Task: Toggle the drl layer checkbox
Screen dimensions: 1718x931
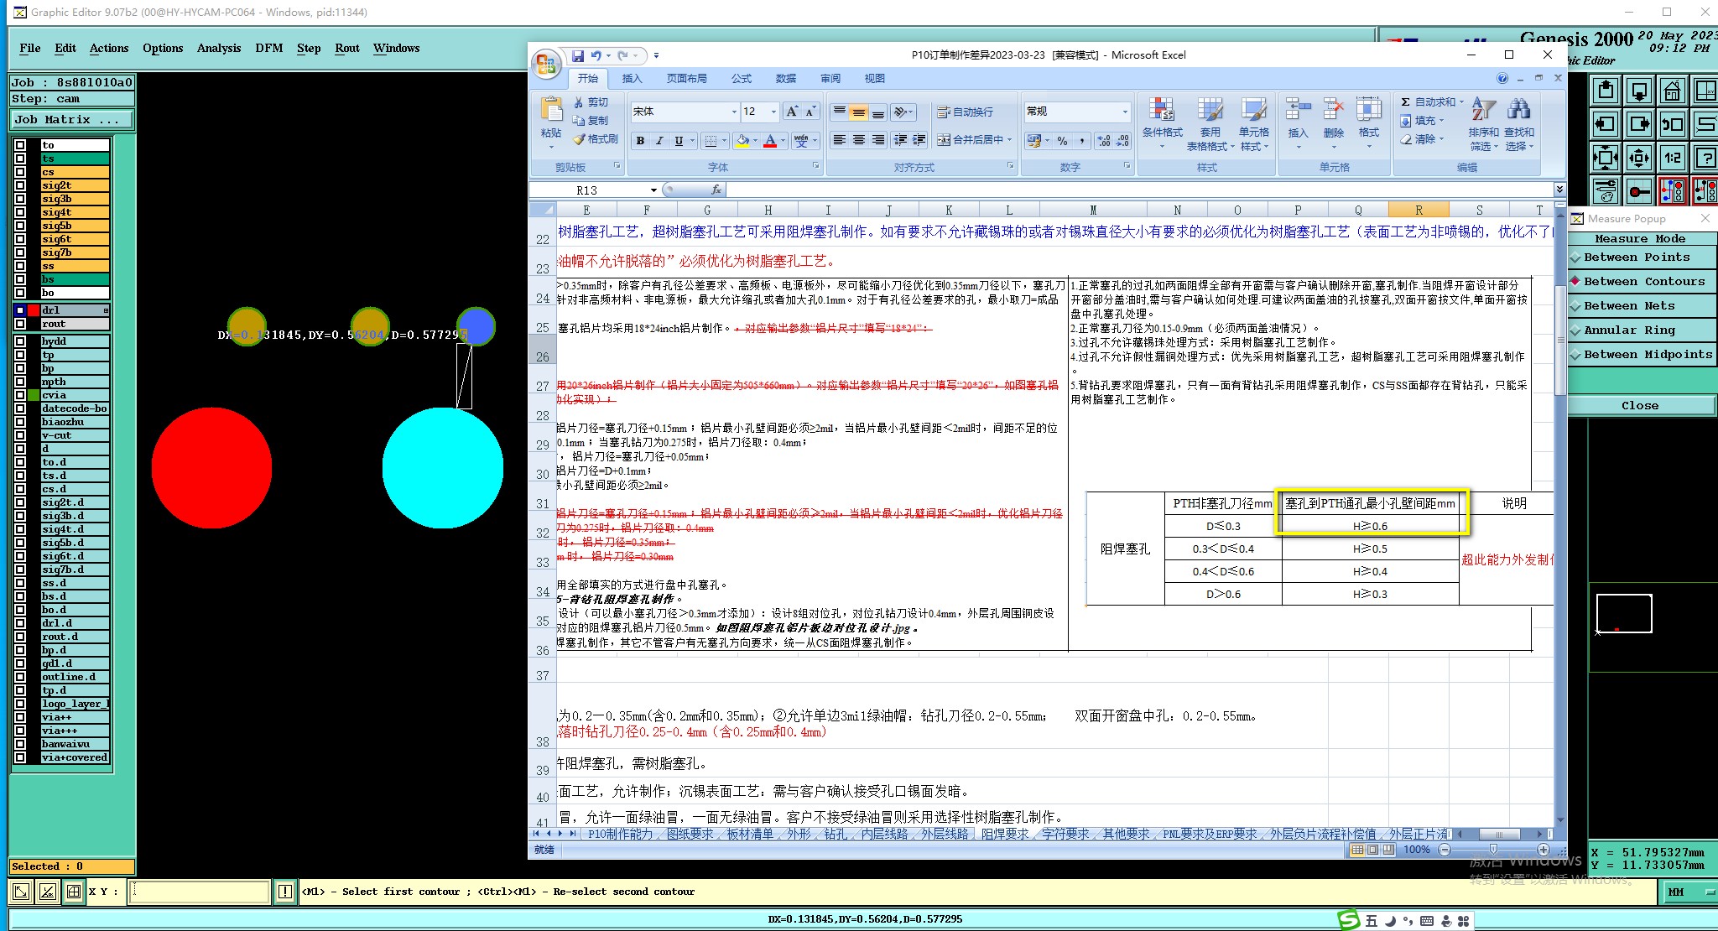Action: point(20,310)
